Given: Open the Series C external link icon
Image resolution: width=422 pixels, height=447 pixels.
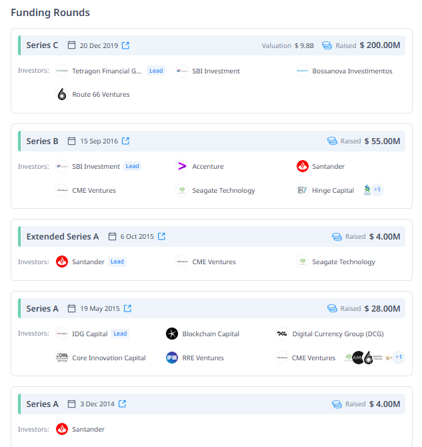Looking at the screenshot, I should (x=126, y=46).
